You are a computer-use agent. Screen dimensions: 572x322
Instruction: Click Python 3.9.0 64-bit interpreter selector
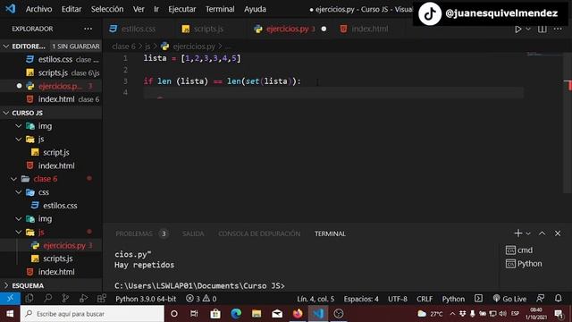click(146, 299)
